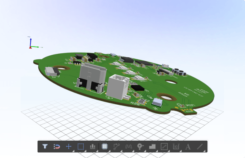Select the Place String letter A tool
This screenshot has width=245, height=158.
pyautogui.click(x=188, y=147)
